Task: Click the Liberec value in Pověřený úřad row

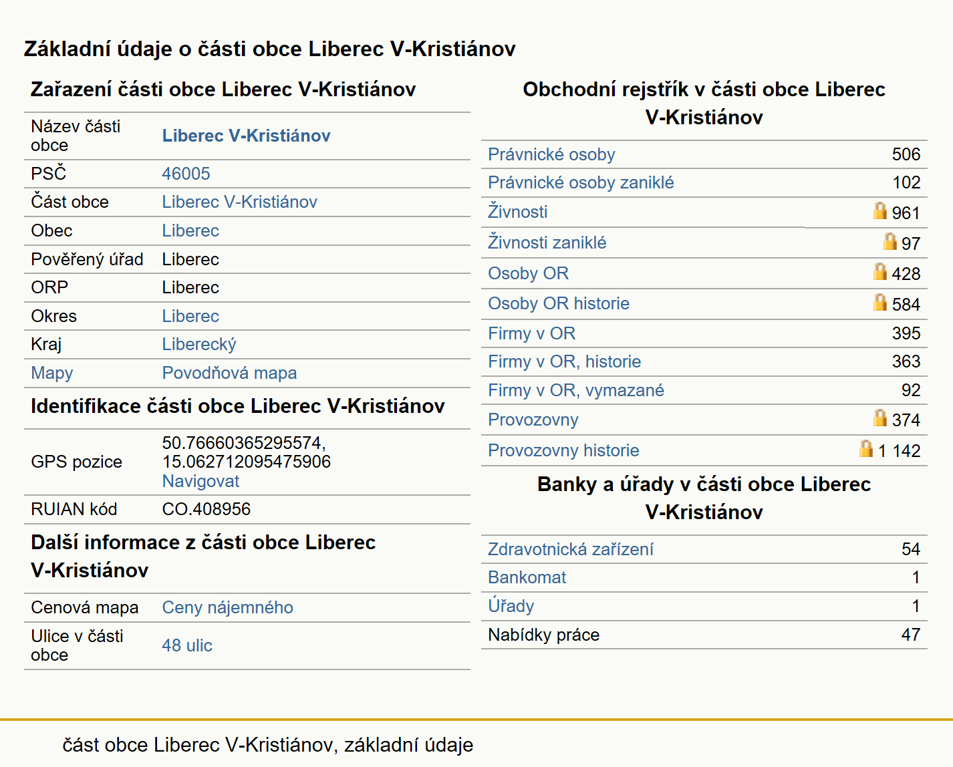Action: (190, 259)
